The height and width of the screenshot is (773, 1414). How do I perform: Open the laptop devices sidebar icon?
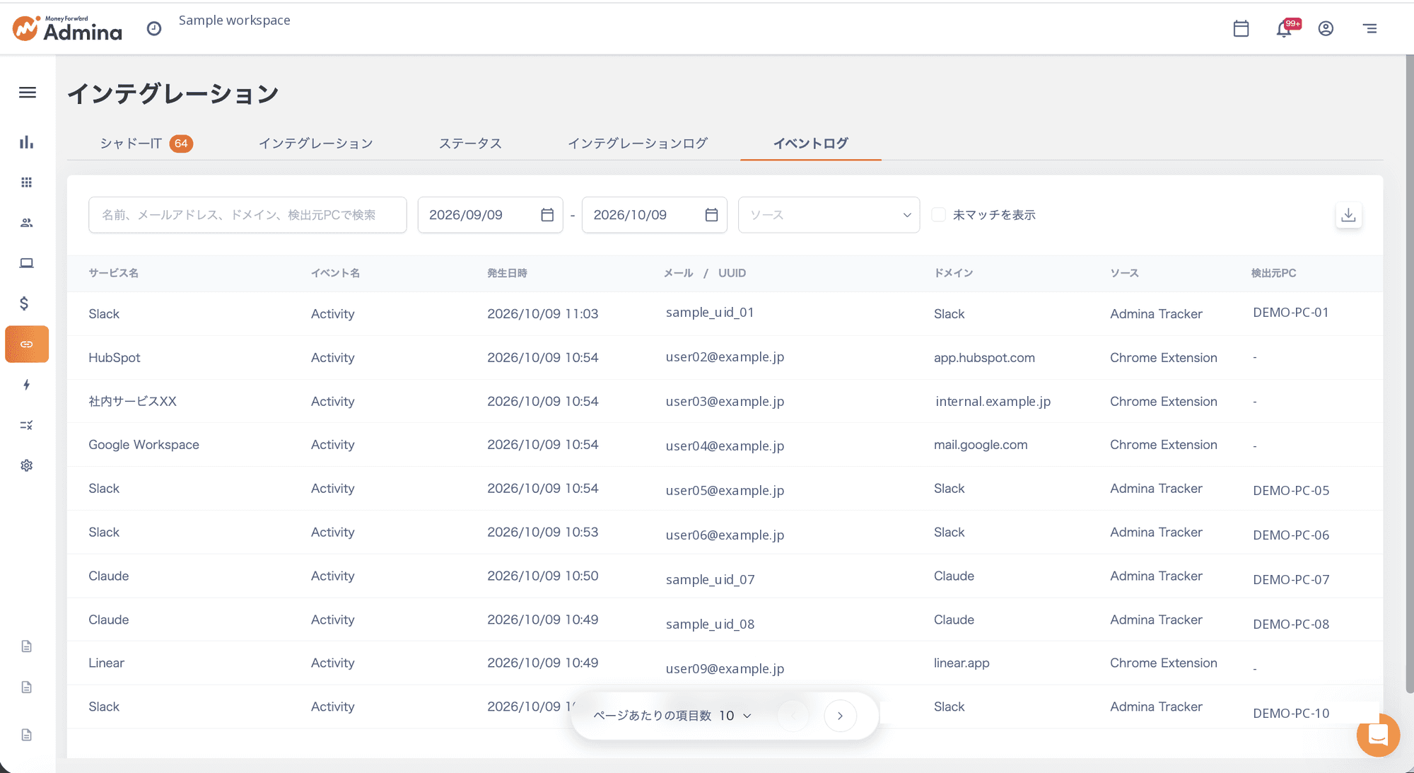coord(26,263)
